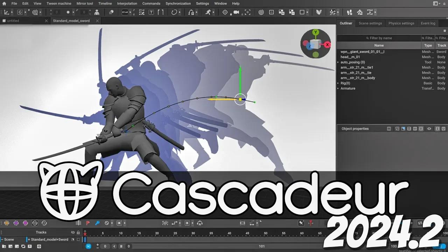Image resolution: width=448 pixels, height=252 pixels.
Task: Expand the Rig(0) entry in the Outliner
Action: coord(338,83)
